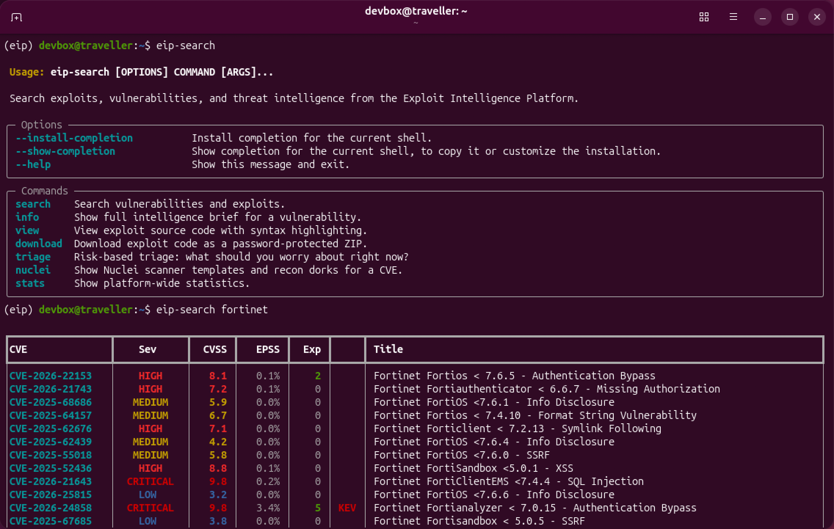Click the --help option text

[x=33, y=164]
